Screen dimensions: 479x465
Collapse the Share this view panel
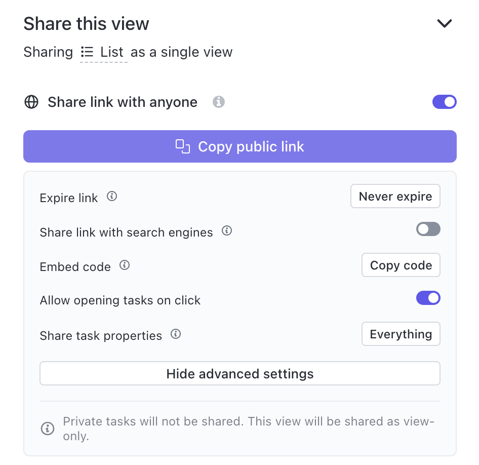coord(444,23)
